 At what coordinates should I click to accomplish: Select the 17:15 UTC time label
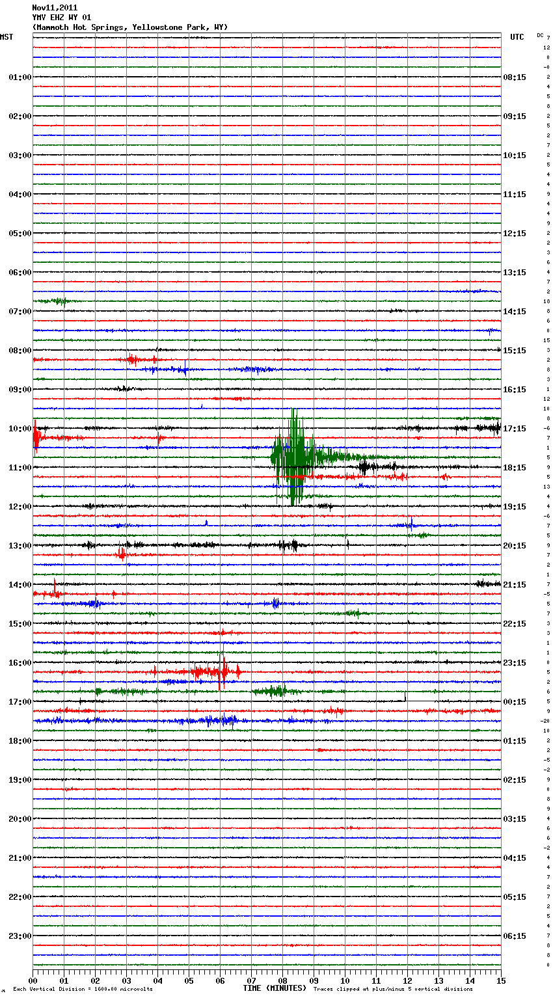514,429
